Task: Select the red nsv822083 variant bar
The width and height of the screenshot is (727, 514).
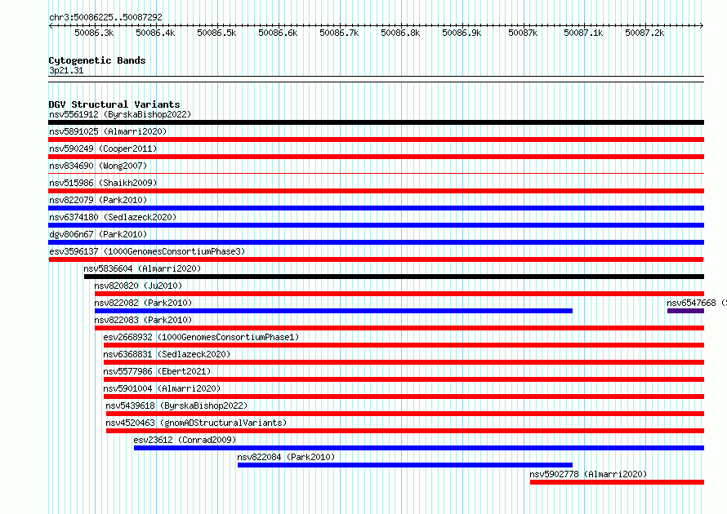Action: pos(399,328)
